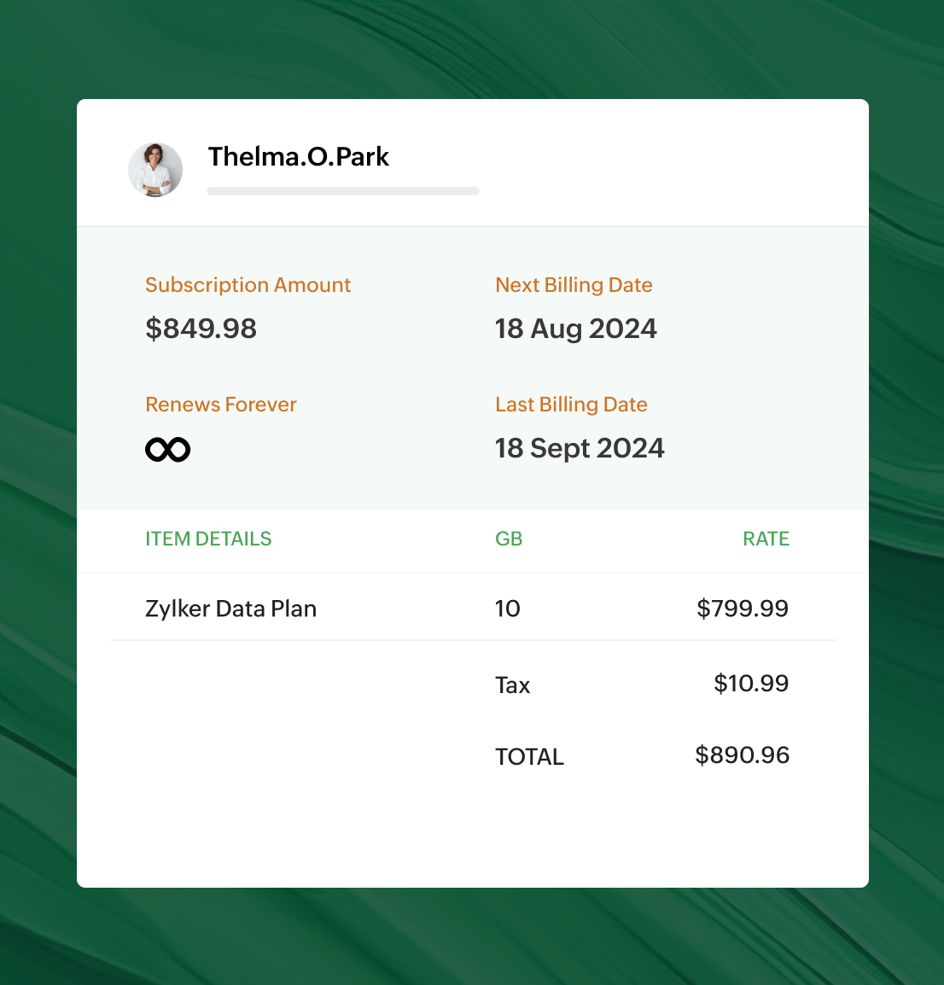This screenshot has width=944, height=985.
Task: Click the $799.99 rate value
Action: tap(743, 608)
